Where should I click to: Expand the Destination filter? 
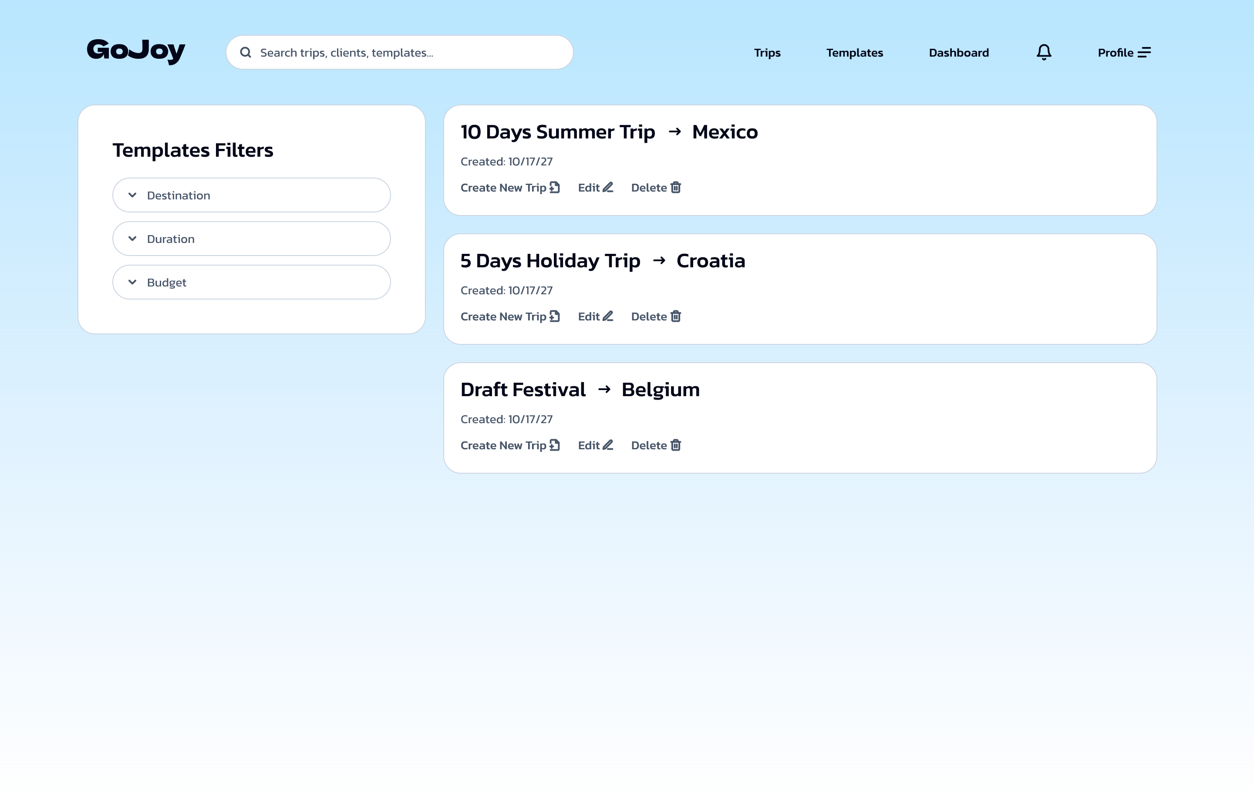coord(251,195)
